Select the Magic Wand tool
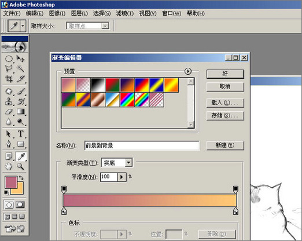Screen dimensions: 302x241 point(20,68)
